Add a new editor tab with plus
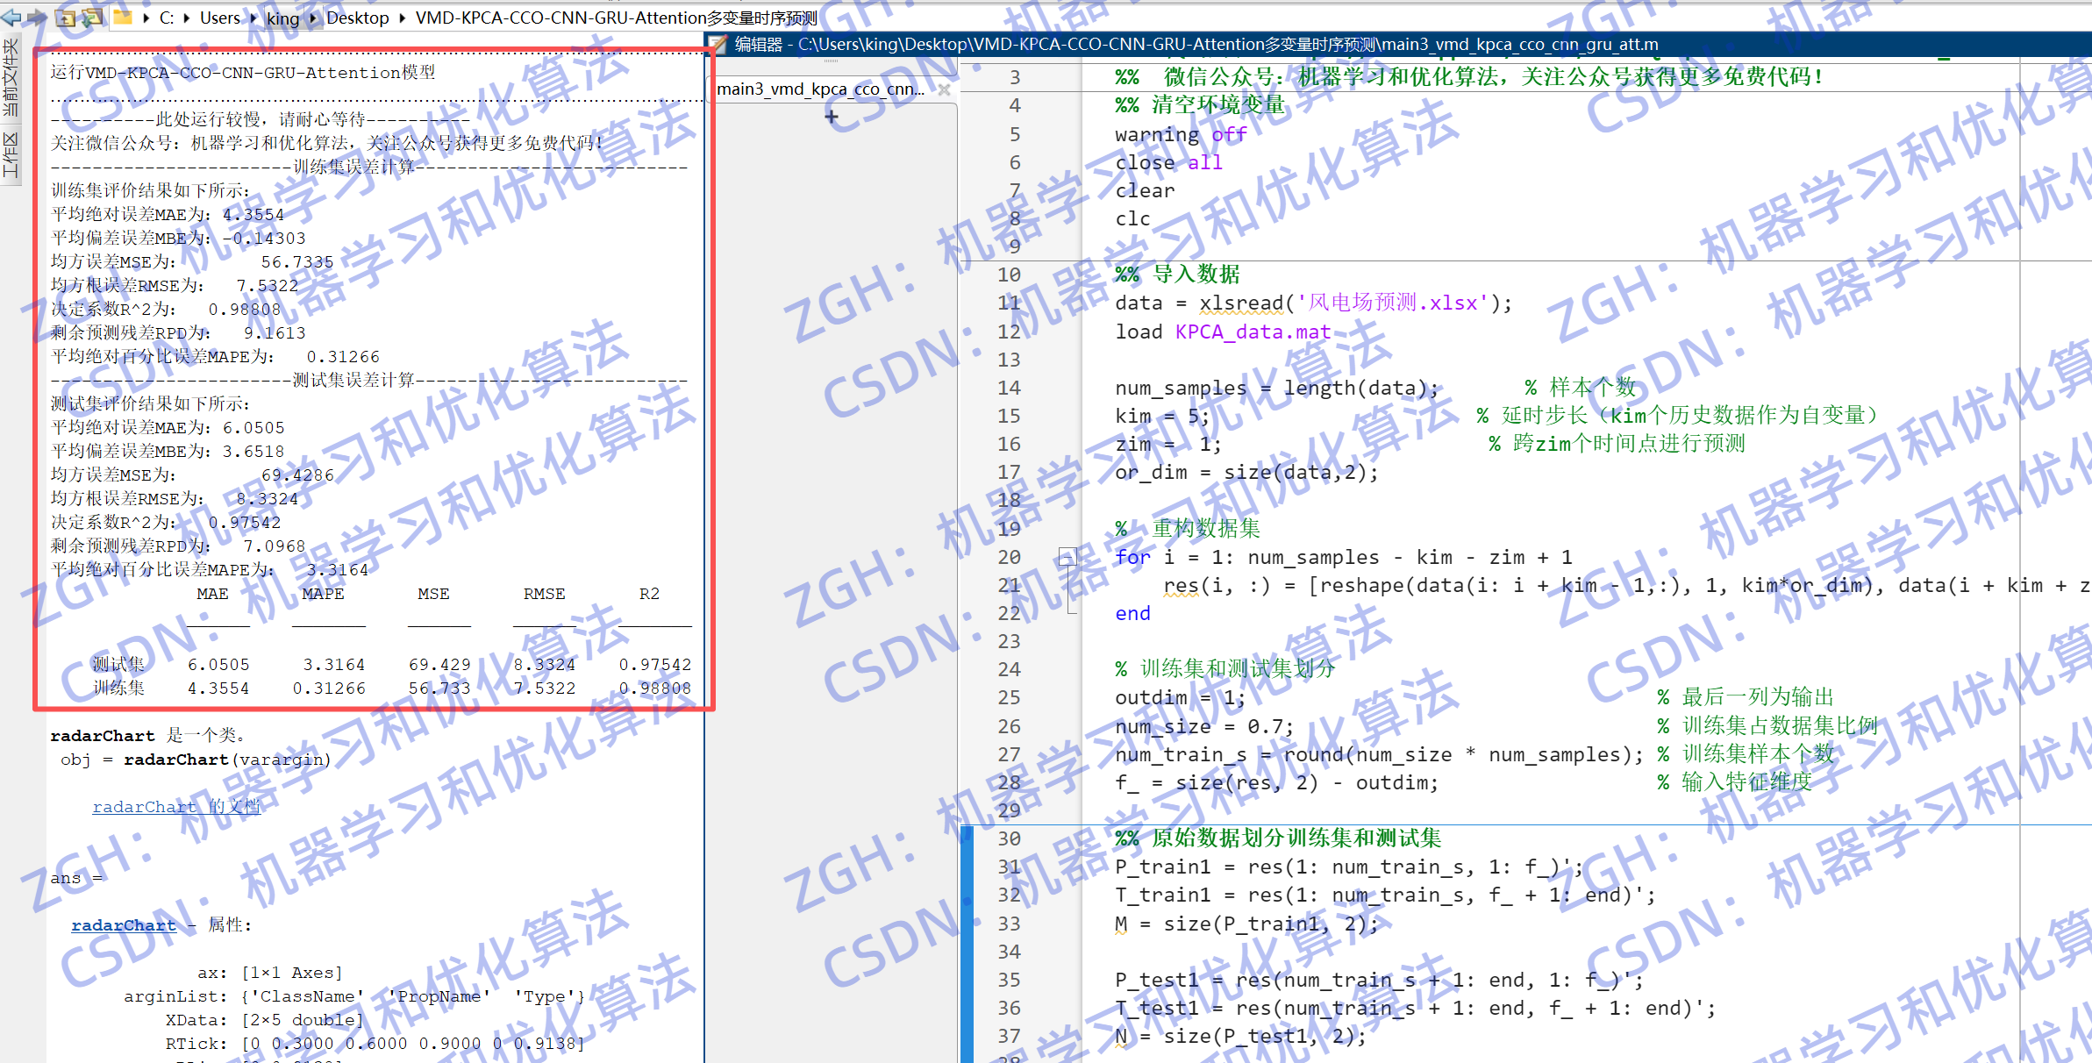Image resolution: width=2092 pixels, height=1063 pixels. point(832,116)
